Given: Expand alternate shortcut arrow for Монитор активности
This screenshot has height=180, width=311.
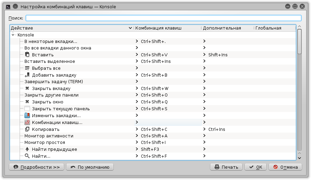Looking at the screenshot, I should click(x=204, y=135).
